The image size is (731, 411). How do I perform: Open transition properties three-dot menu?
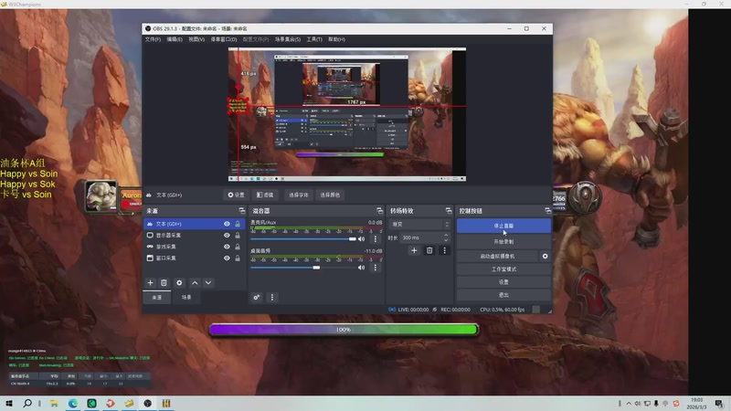444,250
